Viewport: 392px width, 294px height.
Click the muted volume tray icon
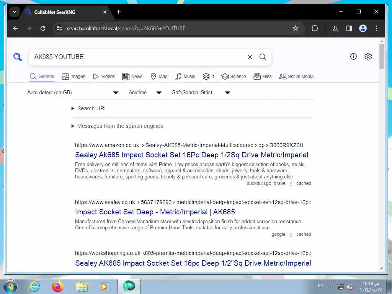click(x=350, y=287)
